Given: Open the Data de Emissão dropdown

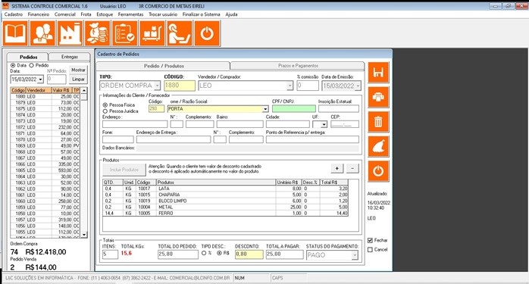Looking at the screenshot, I should point(358,86).
